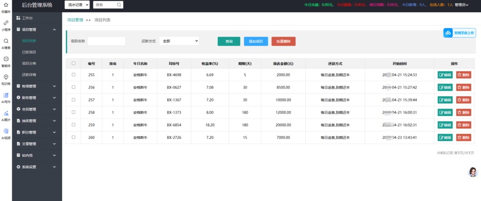The width and height of the screenshot is (481, 201).
Task: Click the cloud upload 拖拽至此上传 widget
Action: [x=459, y=32]
